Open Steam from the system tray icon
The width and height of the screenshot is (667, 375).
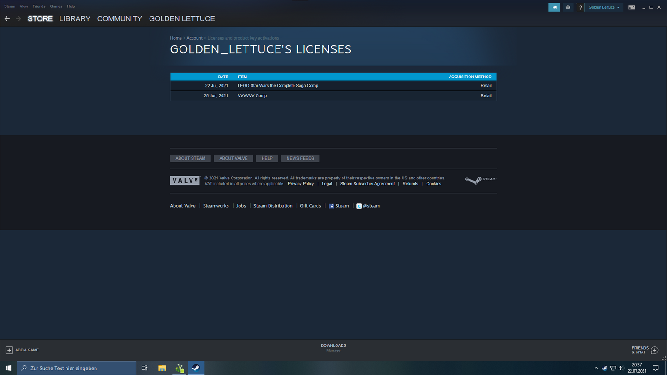click(604, 368)
